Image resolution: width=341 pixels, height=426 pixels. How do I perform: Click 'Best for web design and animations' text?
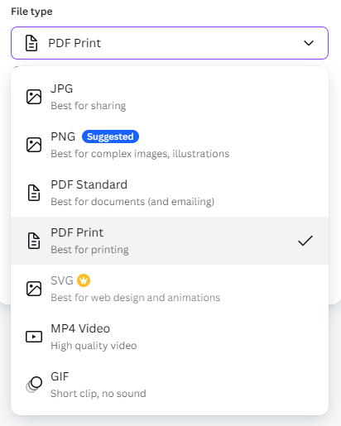point(136,298)
